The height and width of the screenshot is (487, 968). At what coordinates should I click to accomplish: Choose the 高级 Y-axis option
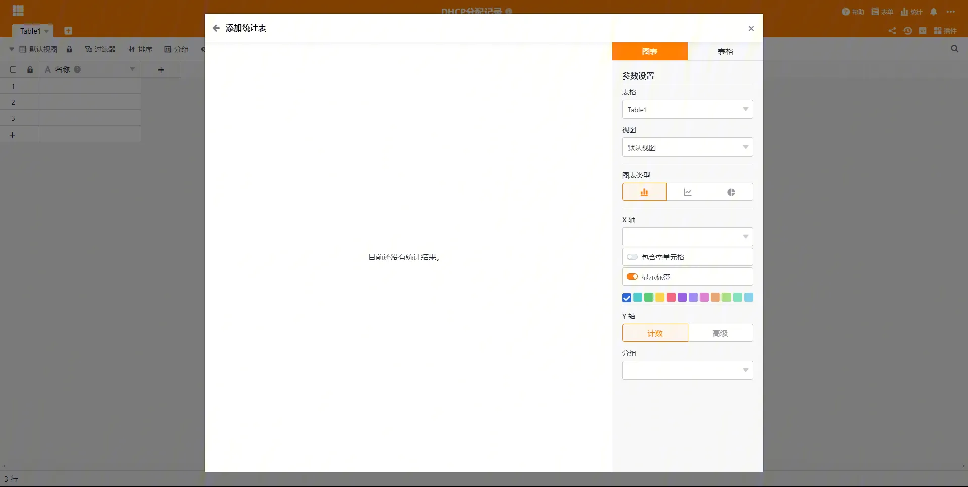tap(720, 333)
